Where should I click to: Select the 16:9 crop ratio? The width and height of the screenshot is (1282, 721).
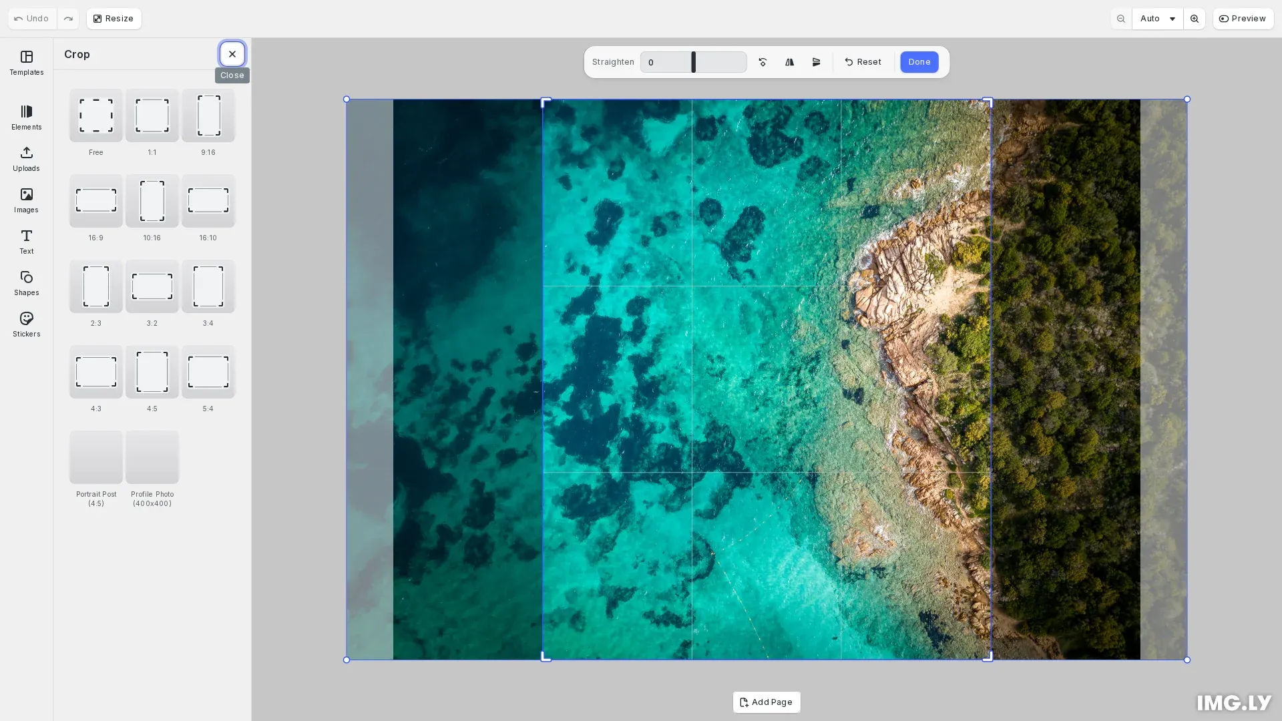[96, 201]
